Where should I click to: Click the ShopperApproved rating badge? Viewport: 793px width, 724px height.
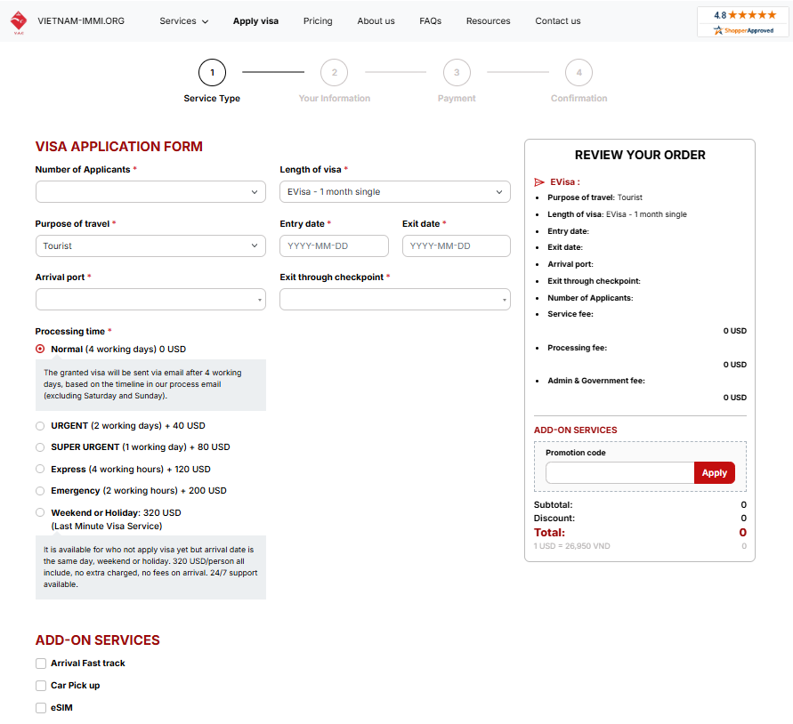tap(742, 22)
